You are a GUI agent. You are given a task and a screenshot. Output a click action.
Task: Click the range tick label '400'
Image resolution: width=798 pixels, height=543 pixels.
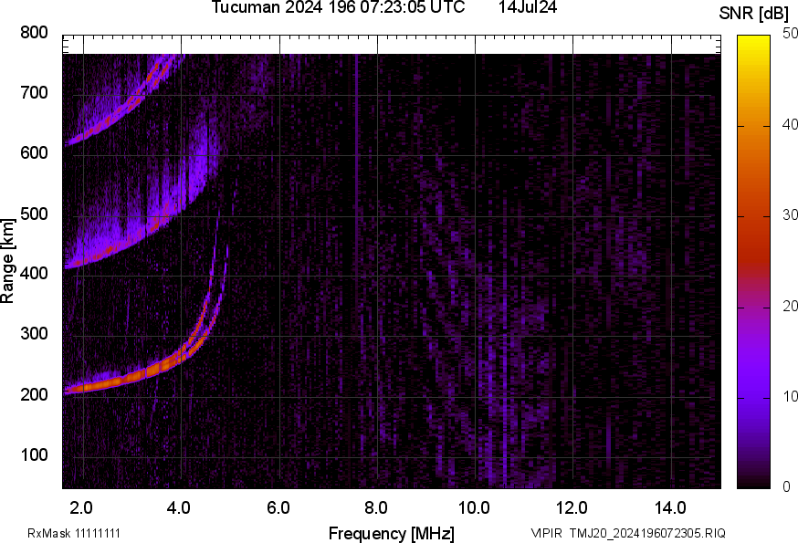[x=34, y=274]
